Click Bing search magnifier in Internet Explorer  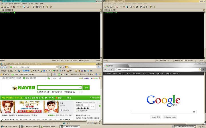pyautogui.click(x=98, y=67)
